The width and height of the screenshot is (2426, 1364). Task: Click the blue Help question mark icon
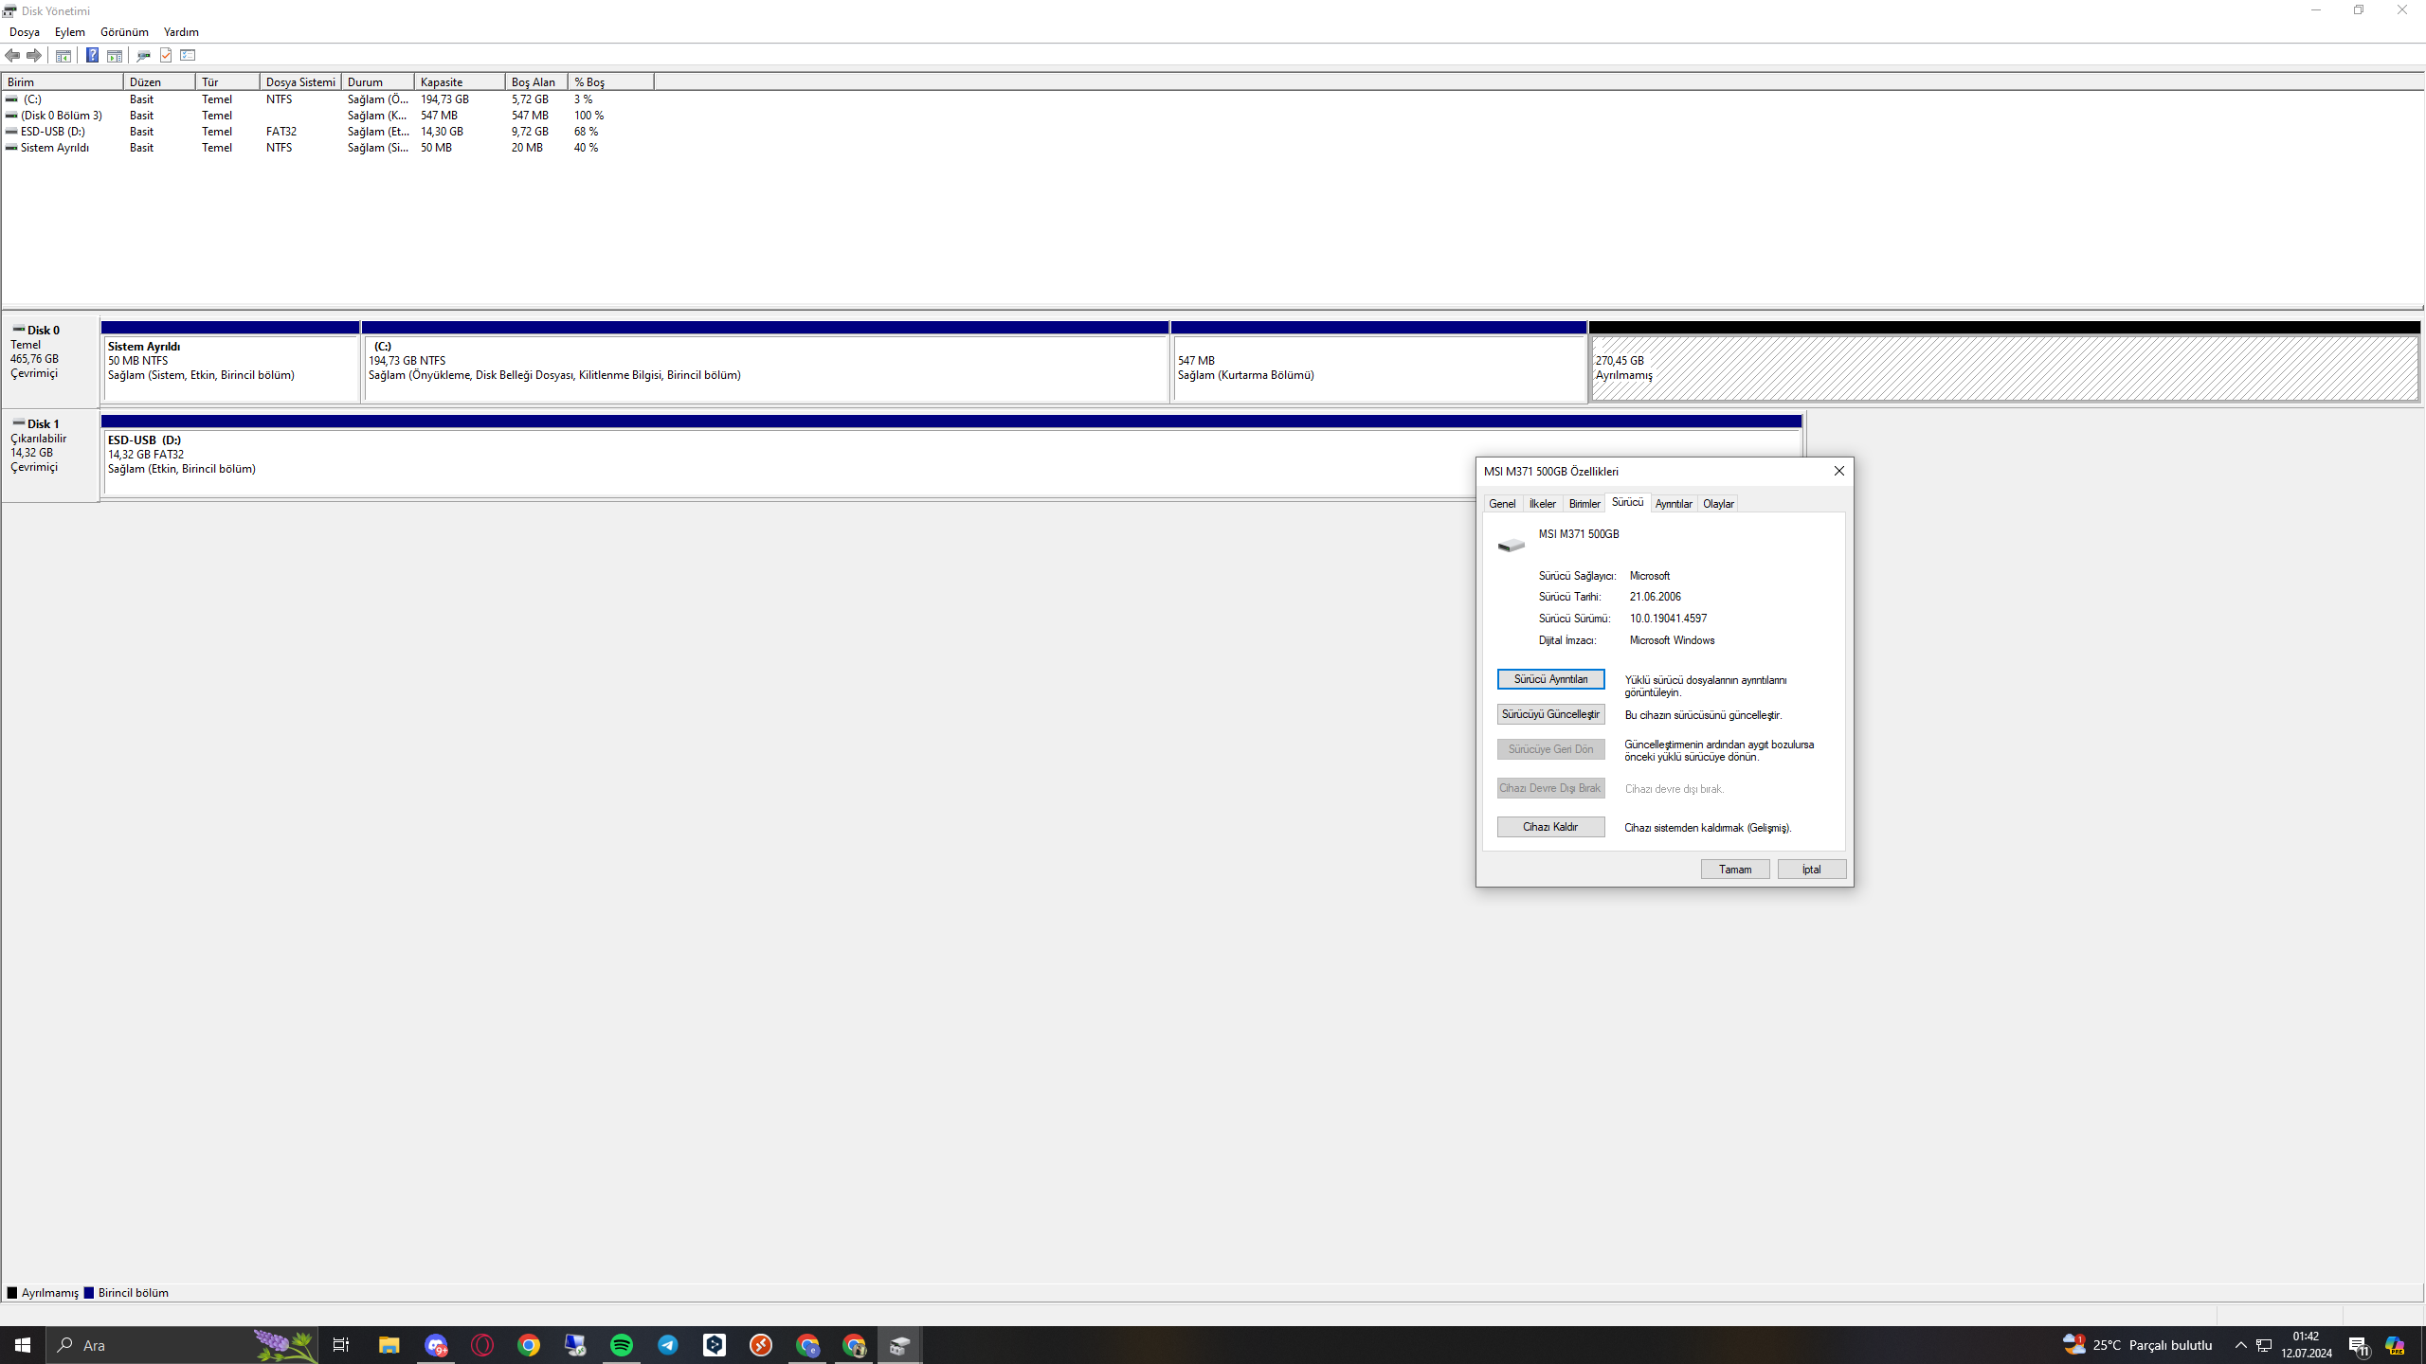point(92,55)
